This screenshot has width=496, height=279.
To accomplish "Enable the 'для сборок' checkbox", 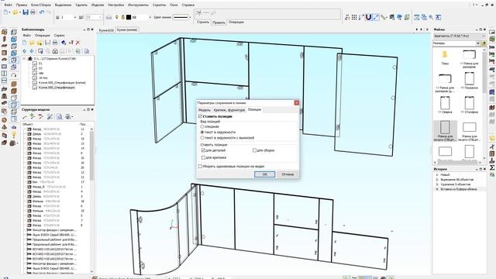I will 254,150.
